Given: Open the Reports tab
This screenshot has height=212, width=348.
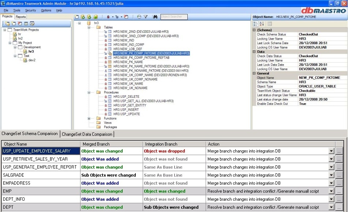Looking at the screenshot, I should 21,17.
